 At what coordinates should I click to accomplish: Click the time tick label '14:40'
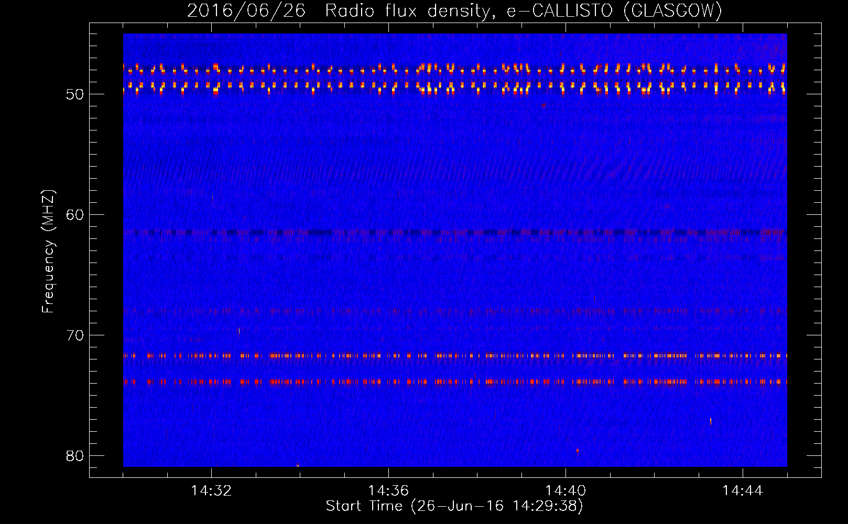coord(566,491)
